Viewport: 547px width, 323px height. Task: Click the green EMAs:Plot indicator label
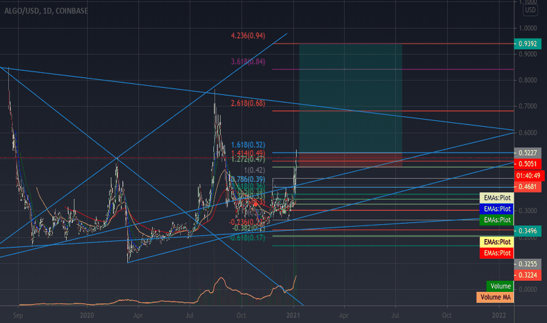497,220
